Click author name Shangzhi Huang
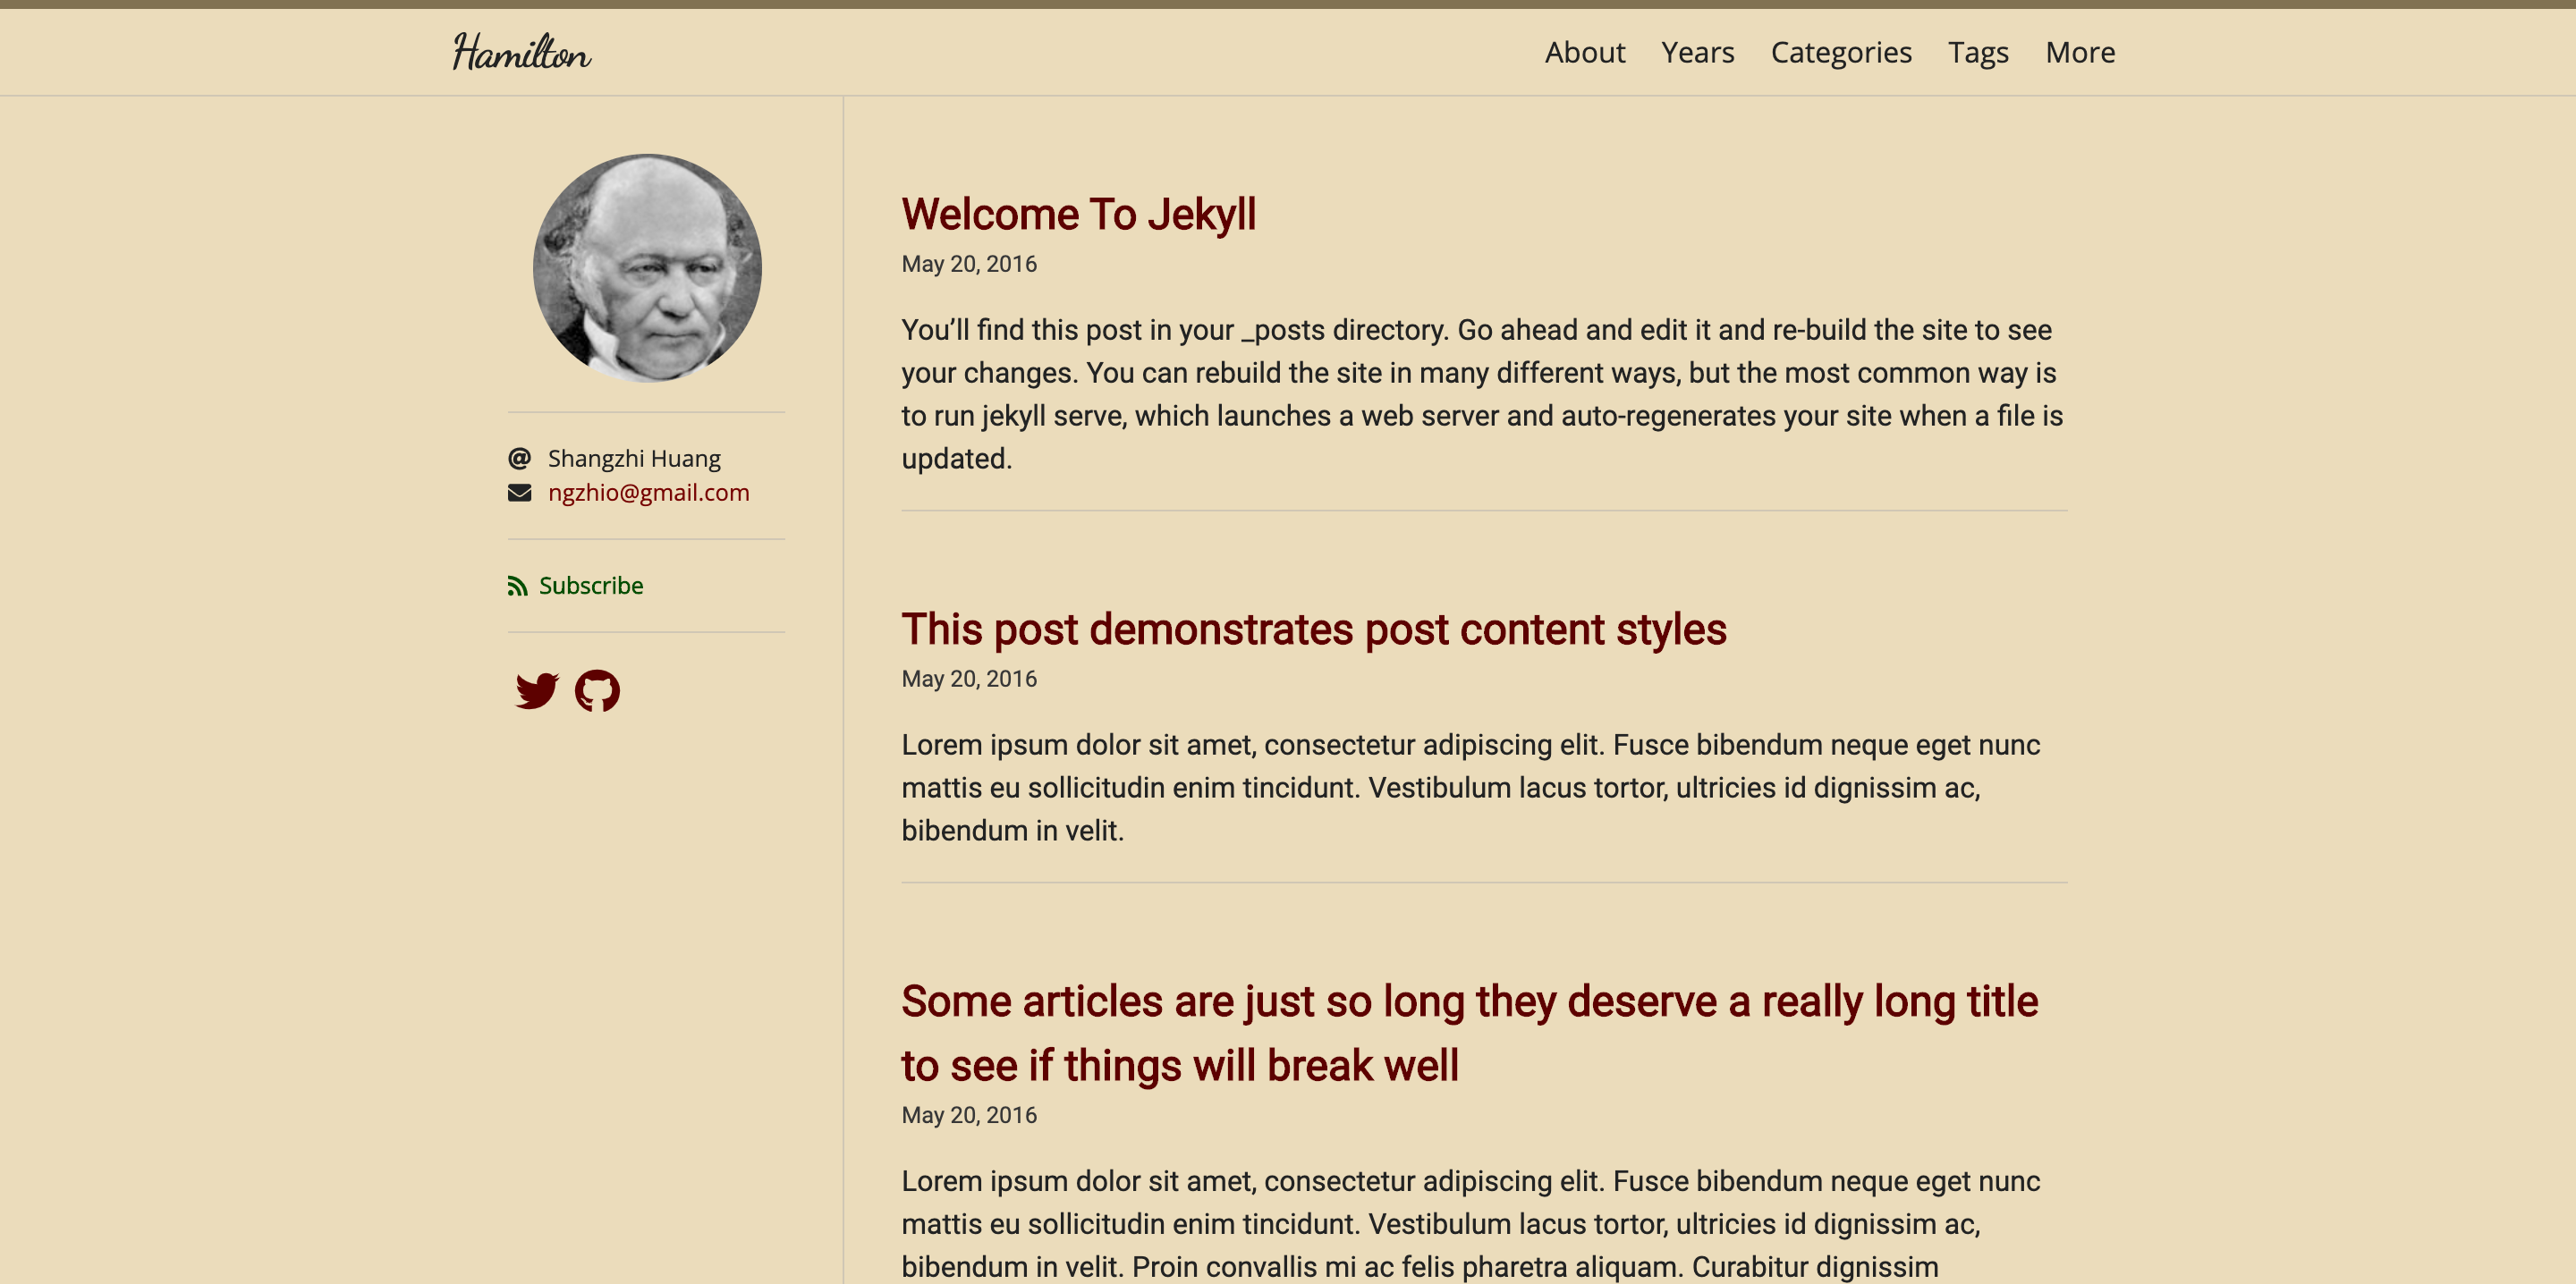The image size is (2576, 1284). point(633,459)
